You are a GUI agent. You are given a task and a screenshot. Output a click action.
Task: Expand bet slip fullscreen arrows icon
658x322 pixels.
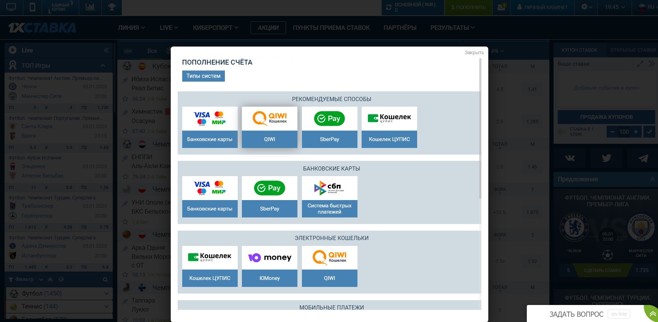[640, 64]
